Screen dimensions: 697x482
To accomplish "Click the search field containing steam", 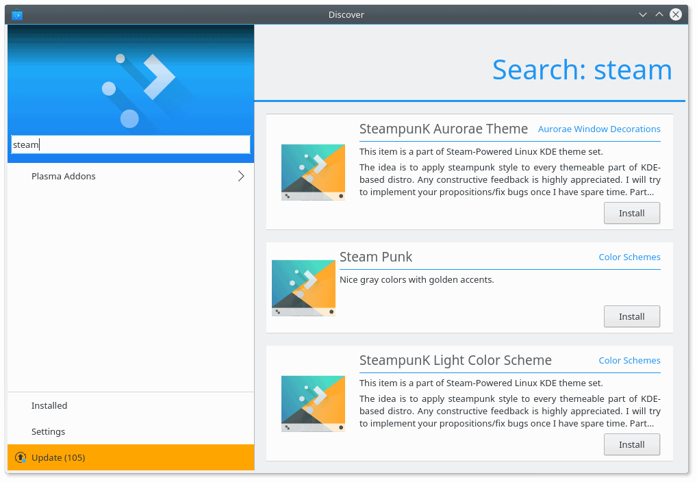I will point(131,144).
